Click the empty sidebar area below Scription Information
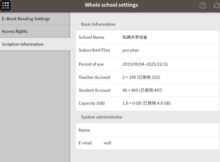 point(35,106)
